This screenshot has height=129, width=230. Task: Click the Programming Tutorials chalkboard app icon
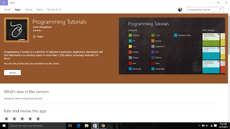(17, 30)
